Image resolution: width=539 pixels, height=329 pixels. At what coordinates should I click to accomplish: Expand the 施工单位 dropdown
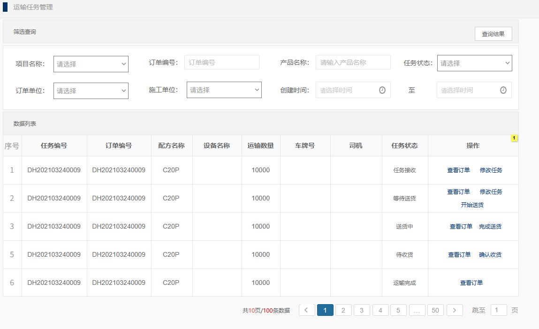tap(224, 90)
